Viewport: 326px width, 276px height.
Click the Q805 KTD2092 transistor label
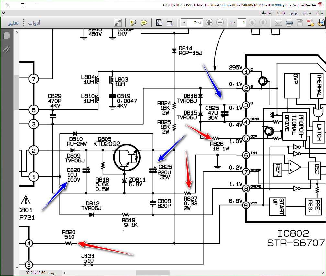(x=107, y=141)
